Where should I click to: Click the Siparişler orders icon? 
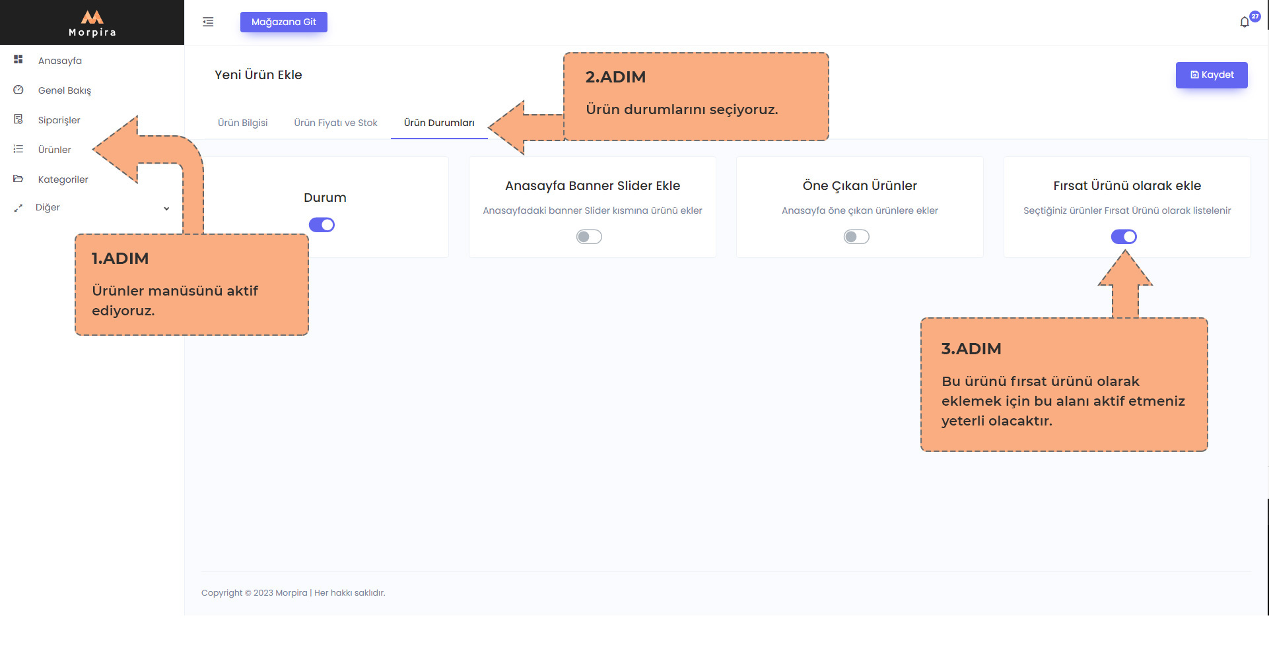[18, 119]
